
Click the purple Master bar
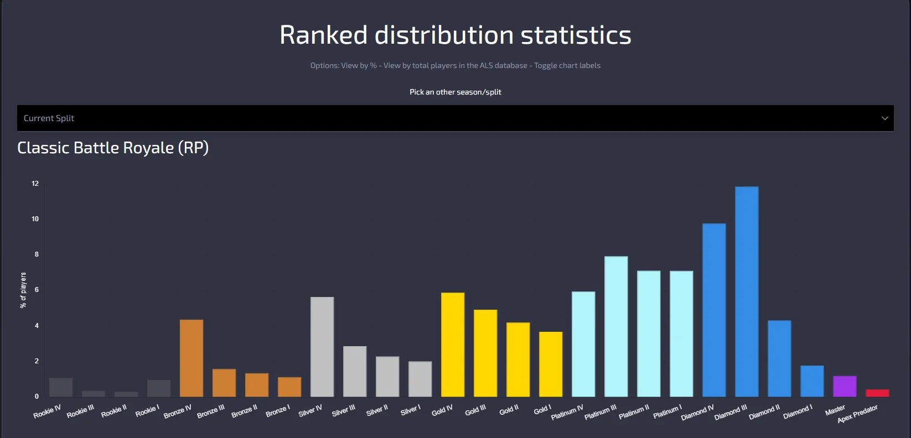point(845,387)
